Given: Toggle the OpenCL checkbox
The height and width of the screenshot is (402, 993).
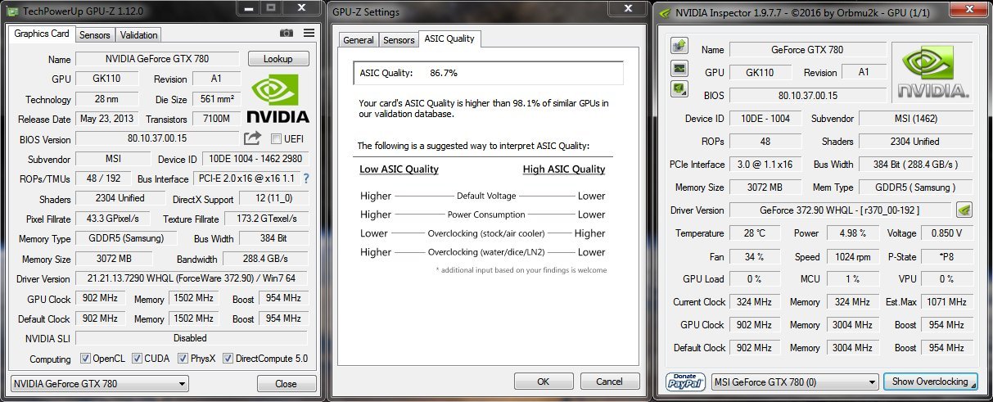Looking at the screenshot, I should (85, 359).
